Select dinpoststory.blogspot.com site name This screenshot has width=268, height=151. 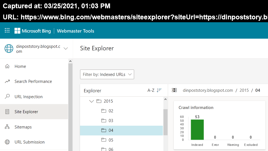38,49
